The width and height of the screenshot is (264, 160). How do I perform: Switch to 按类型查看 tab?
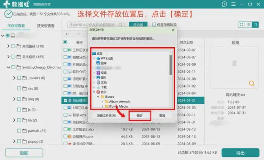46,26
